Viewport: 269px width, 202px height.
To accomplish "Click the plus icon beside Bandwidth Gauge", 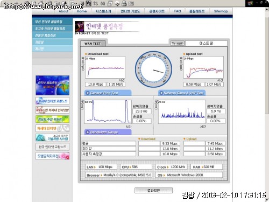I will coord(88,132).
